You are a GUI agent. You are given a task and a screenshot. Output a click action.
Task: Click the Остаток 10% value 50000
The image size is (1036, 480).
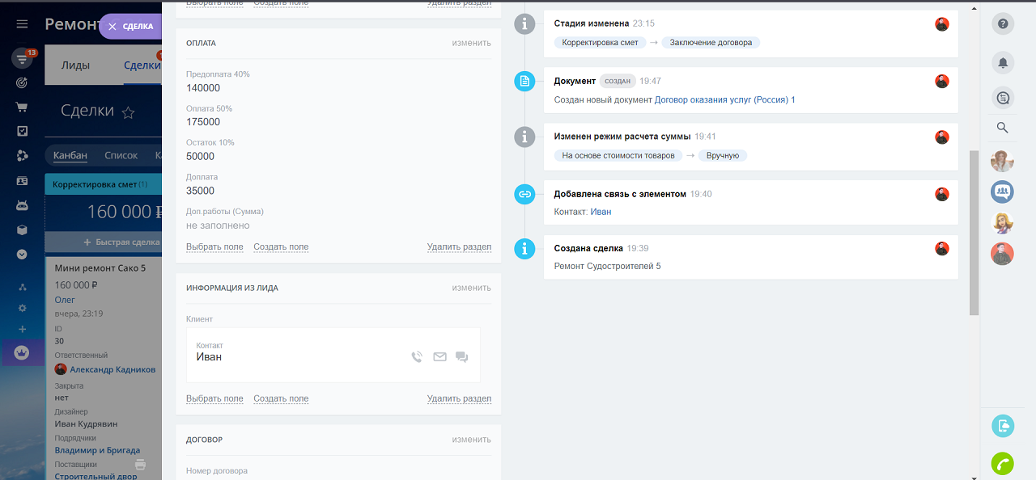(x=200, y=156)
